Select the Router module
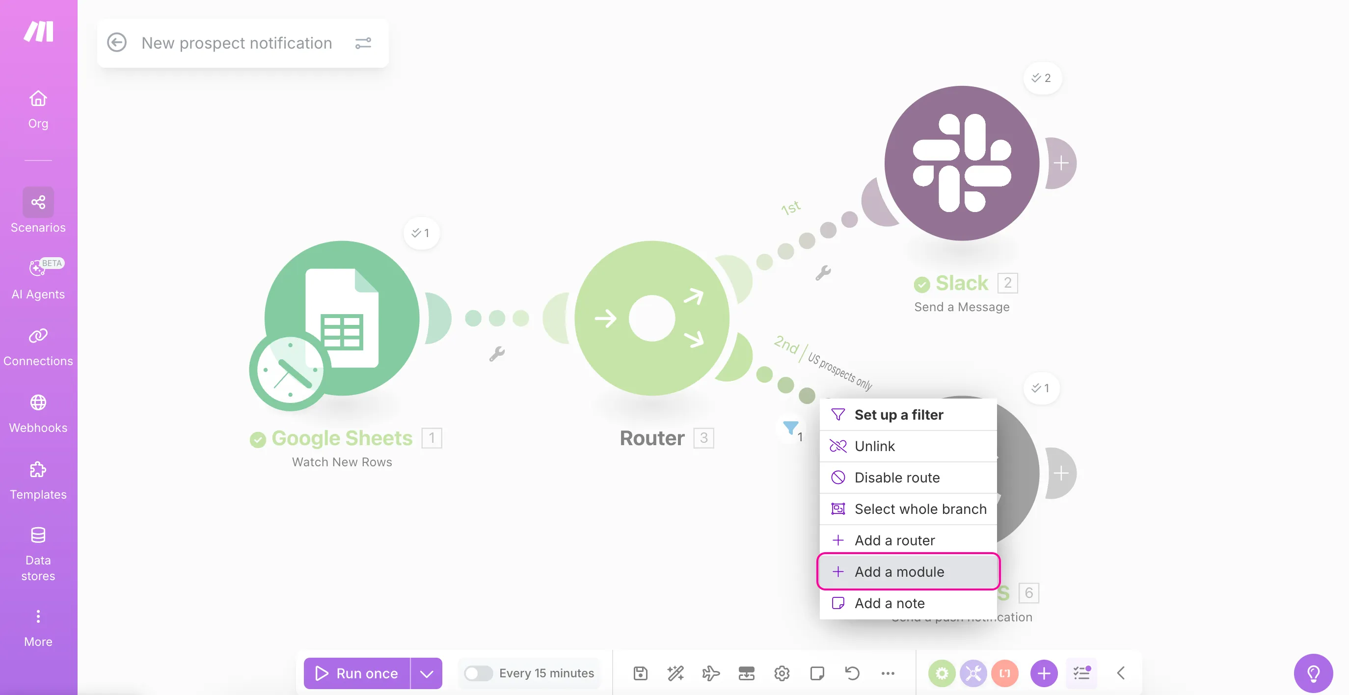 (x=652, y=318)
